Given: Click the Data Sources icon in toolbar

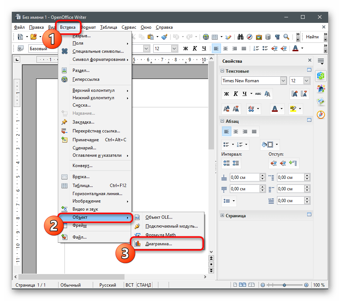Looking at the screenshot, I should click(268, 37).
